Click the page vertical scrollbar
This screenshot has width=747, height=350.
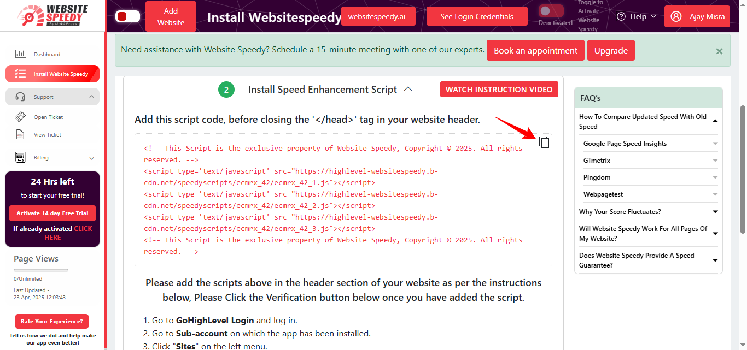[x=743, y=169]
